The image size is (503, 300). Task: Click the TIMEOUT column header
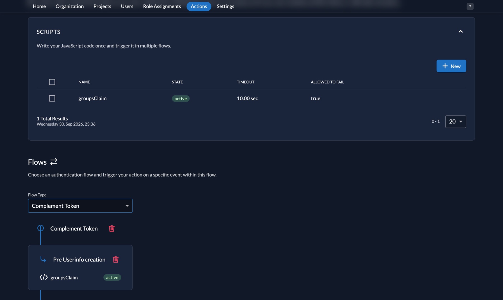[246, 82]
